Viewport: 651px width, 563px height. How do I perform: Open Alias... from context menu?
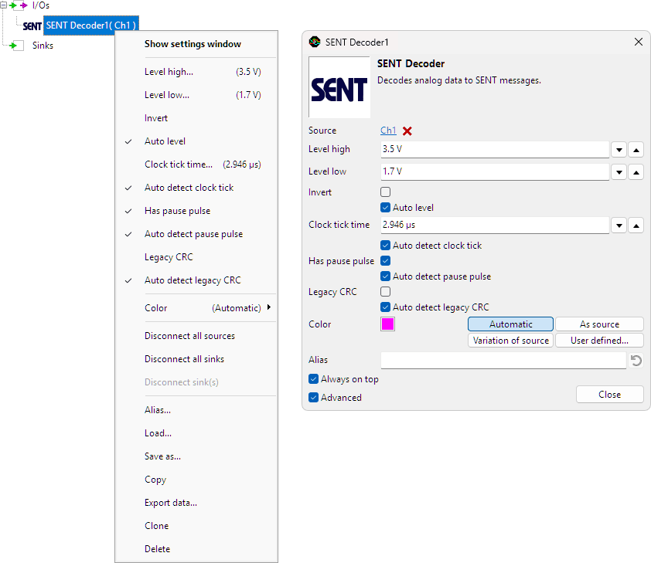[x=196, y=410]
